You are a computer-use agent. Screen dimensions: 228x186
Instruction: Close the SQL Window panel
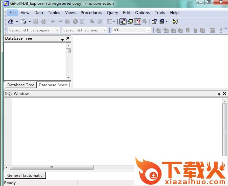(225, 94)
